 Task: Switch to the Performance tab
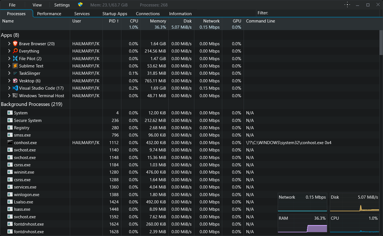pyautogui.click(x=49, y=13)
